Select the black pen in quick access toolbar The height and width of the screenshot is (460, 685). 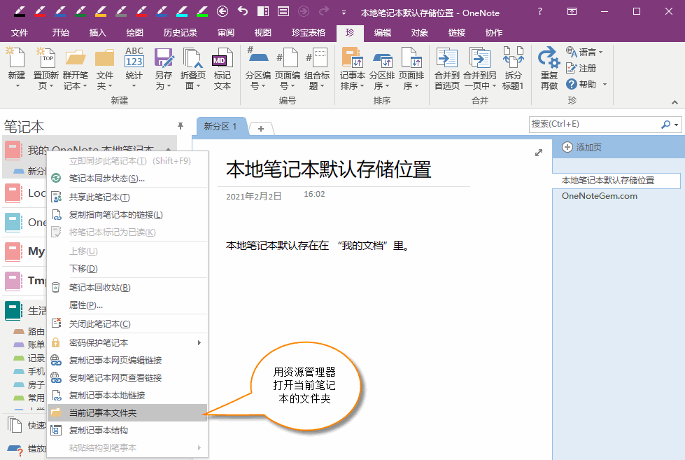[x=19, y=11]
